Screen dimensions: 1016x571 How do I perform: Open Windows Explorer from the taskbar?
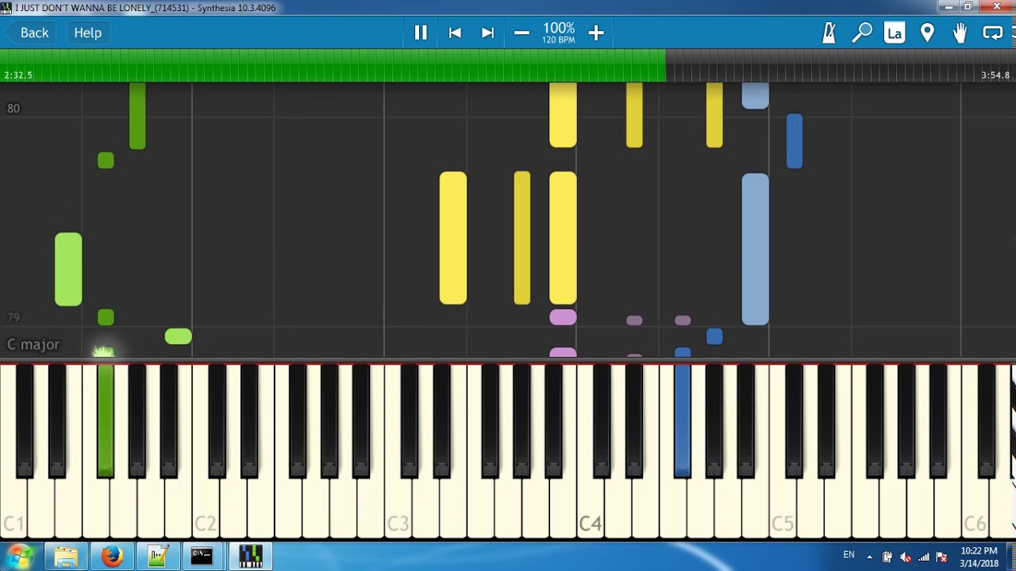click(x=66, y=557)
